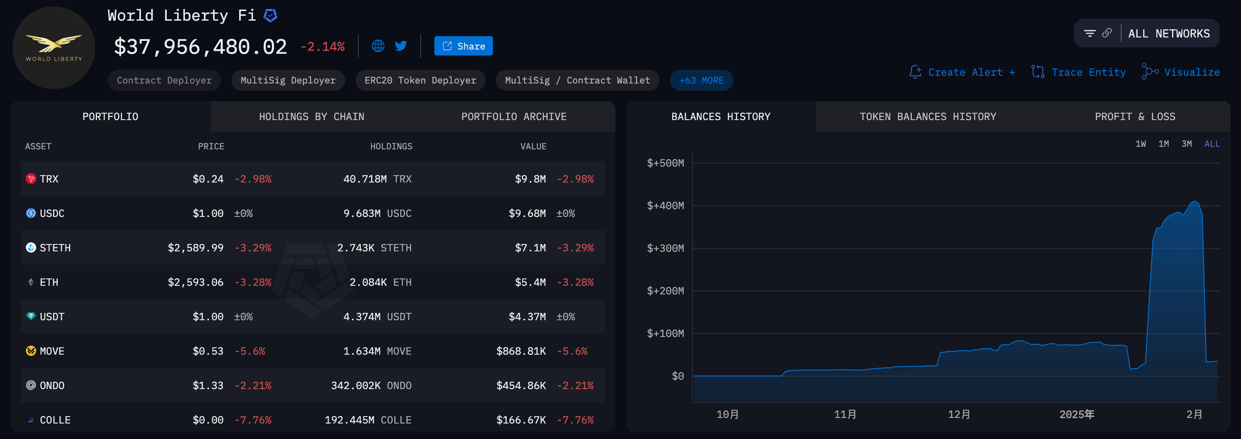
Task: Open the Profit & Loss tab
Action: [1135, 117]
